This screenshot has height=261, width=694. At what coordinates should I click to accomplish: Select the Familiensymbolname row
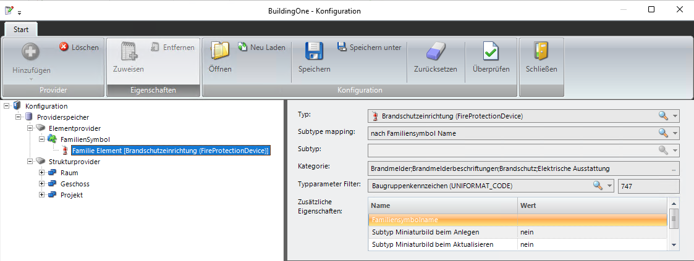[x=517, y=220]
